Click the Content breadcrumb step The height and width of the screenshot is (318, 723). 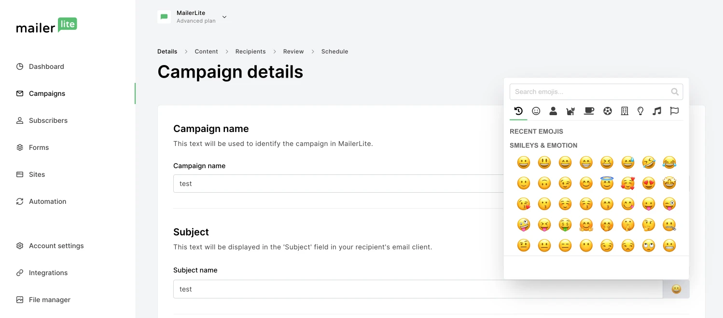pyautogui.click(x=206, y=52)
